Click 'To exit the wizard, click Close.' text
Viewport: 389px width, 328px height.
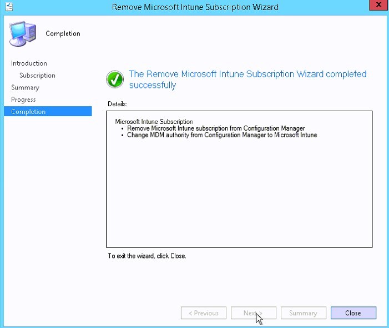[x=147, y=256]
